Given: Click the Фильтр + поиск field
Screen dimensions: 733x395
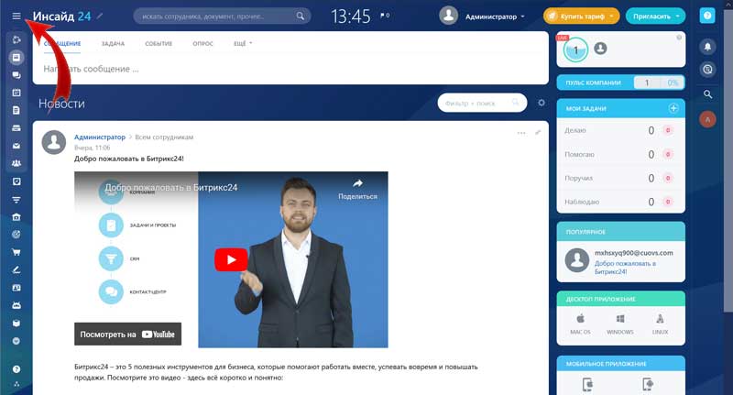Looking at the screenshot, I should 482,103.
